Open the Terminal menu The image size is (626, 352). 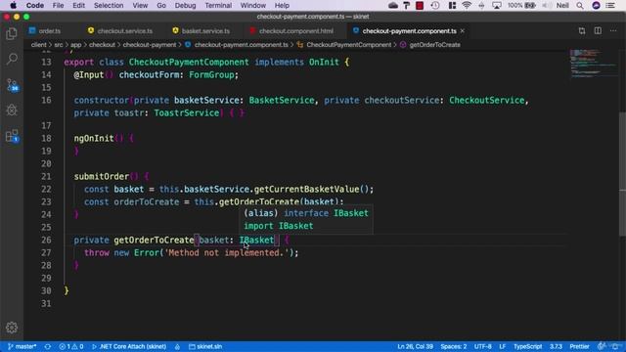coord(218,6)
